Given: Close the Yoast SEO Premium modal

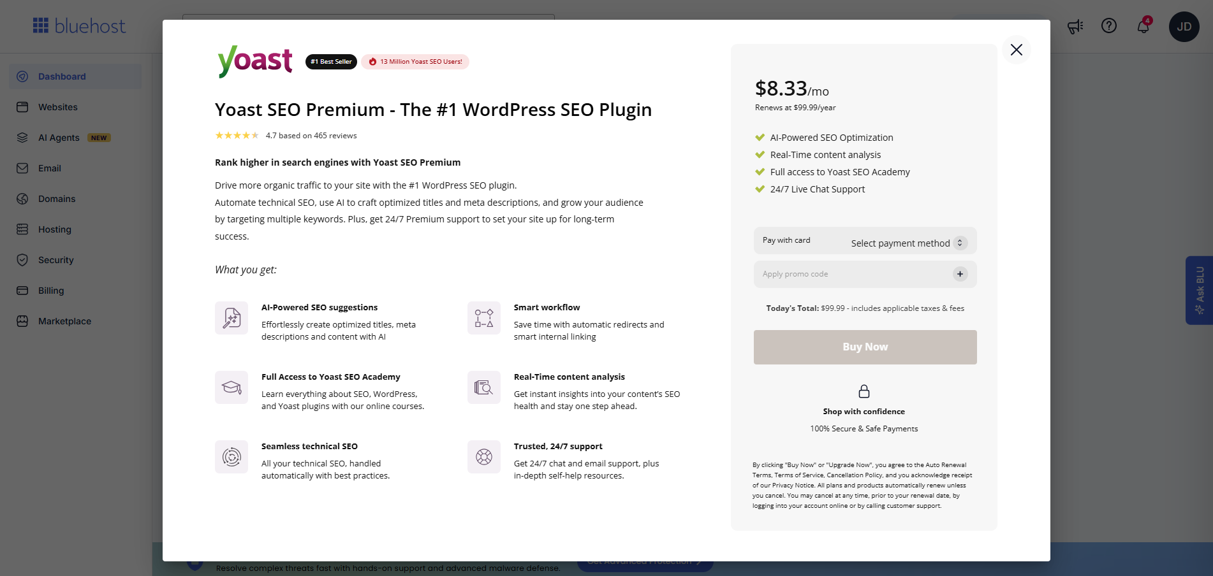Looking at the screenshot, I should (x=1017, y=50).
